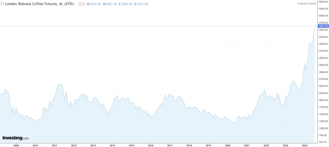This screenshot has height=147, width=329.
Task: Click the open value 4034.00
Action: [95, 4]
